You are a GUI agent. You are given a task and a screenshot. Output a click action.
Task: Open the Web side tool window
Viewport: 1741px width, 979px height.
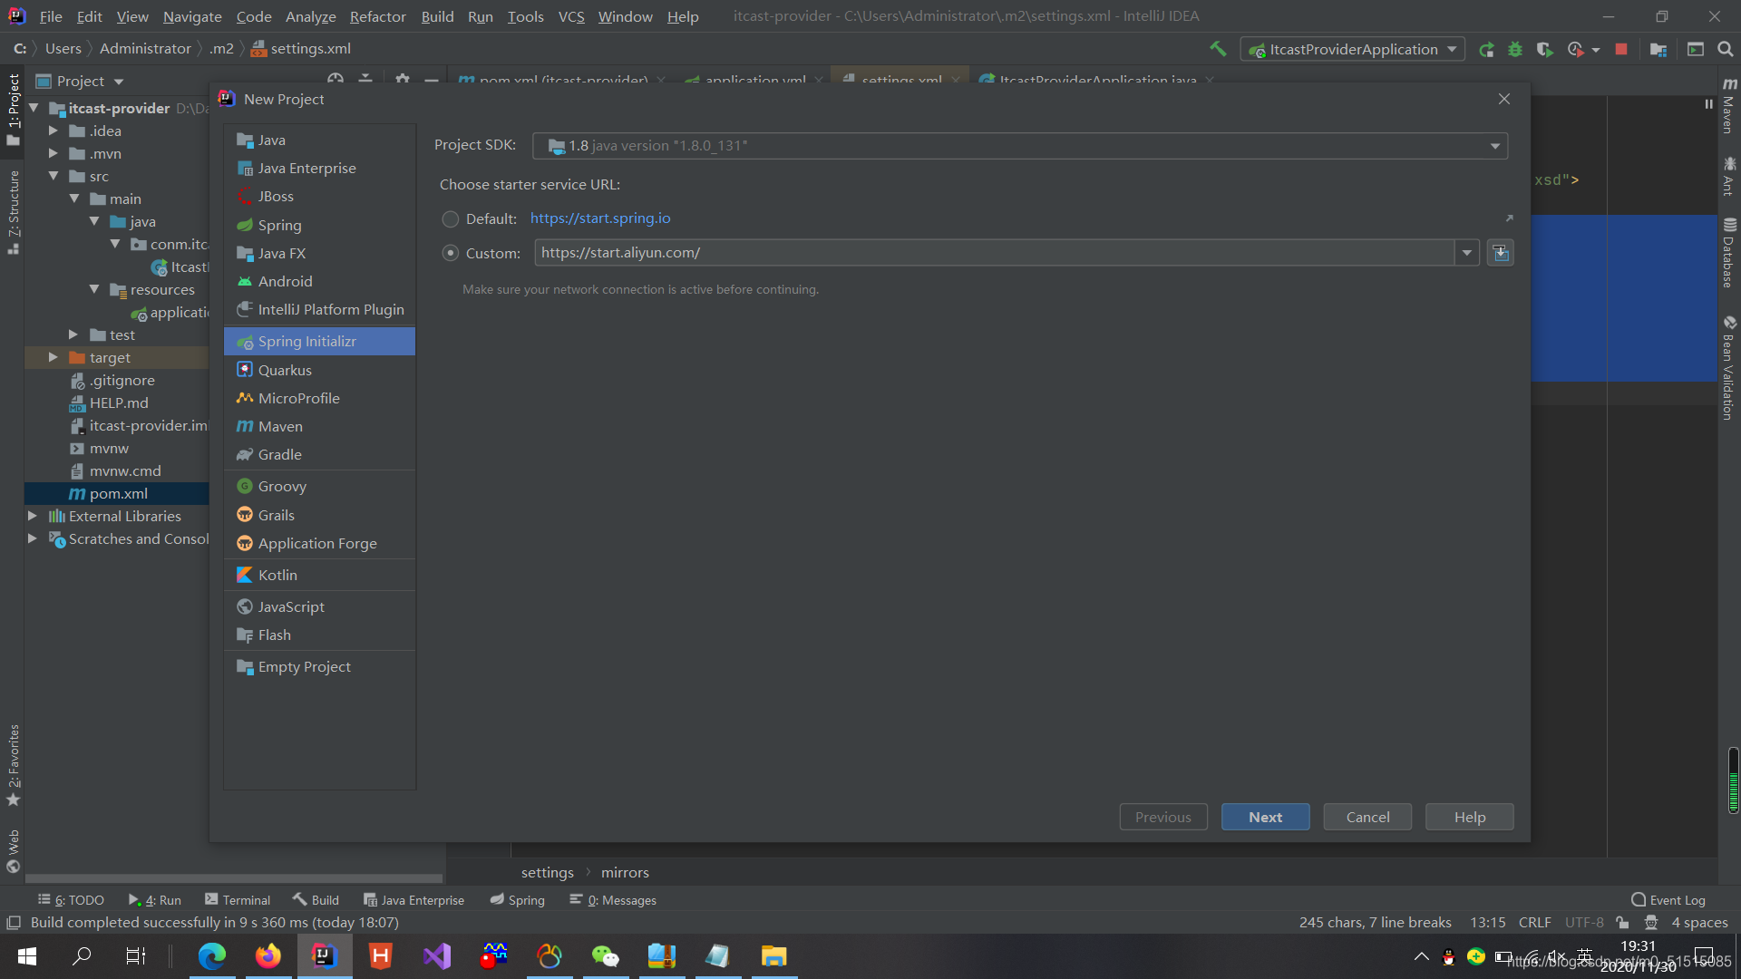pos(14,851)
